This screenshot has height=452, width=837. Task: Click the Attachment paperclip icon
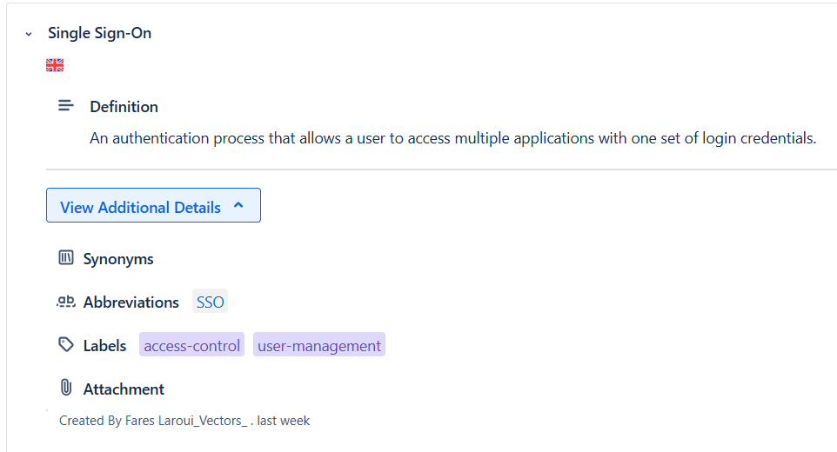point(66,388)
